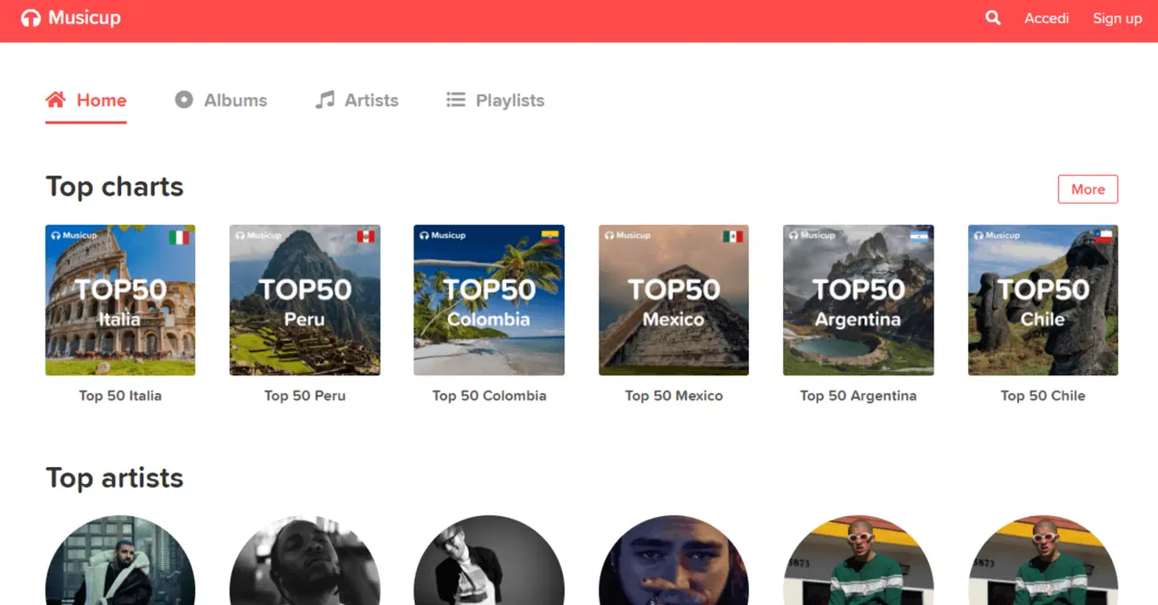Click the Albums disc icon
This screenshot has height=605, width=1158.
click(x=183, y=100)
